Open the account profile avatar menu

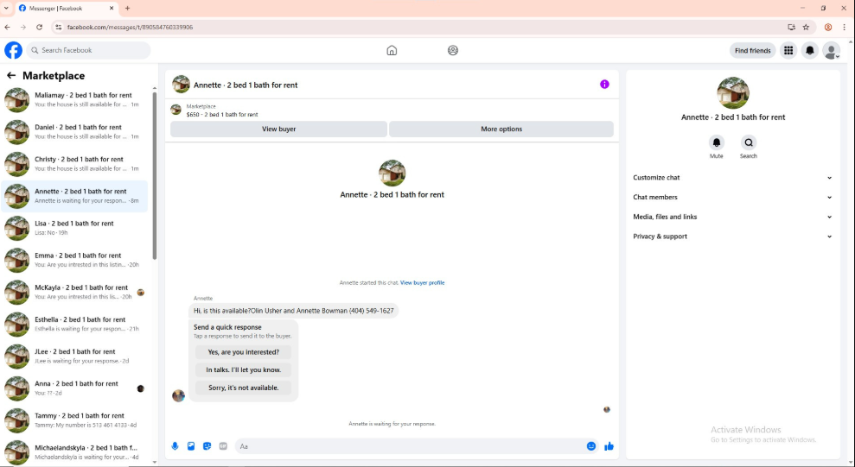tap(832, 51)
